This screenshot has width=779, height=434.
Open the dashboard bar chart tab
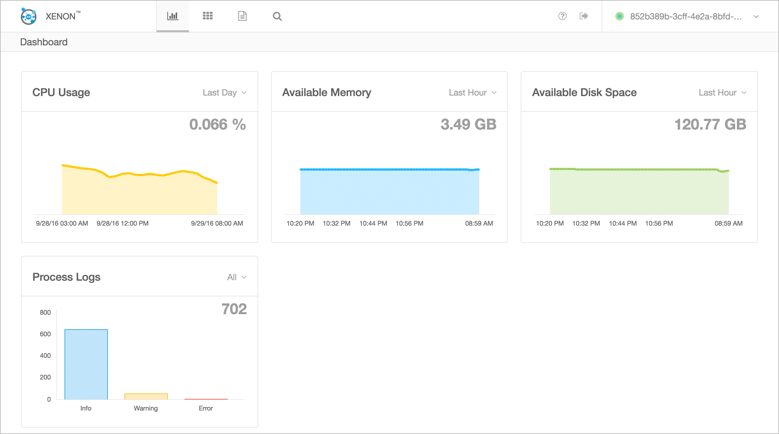pyautogui.click(x=173, y=16)
